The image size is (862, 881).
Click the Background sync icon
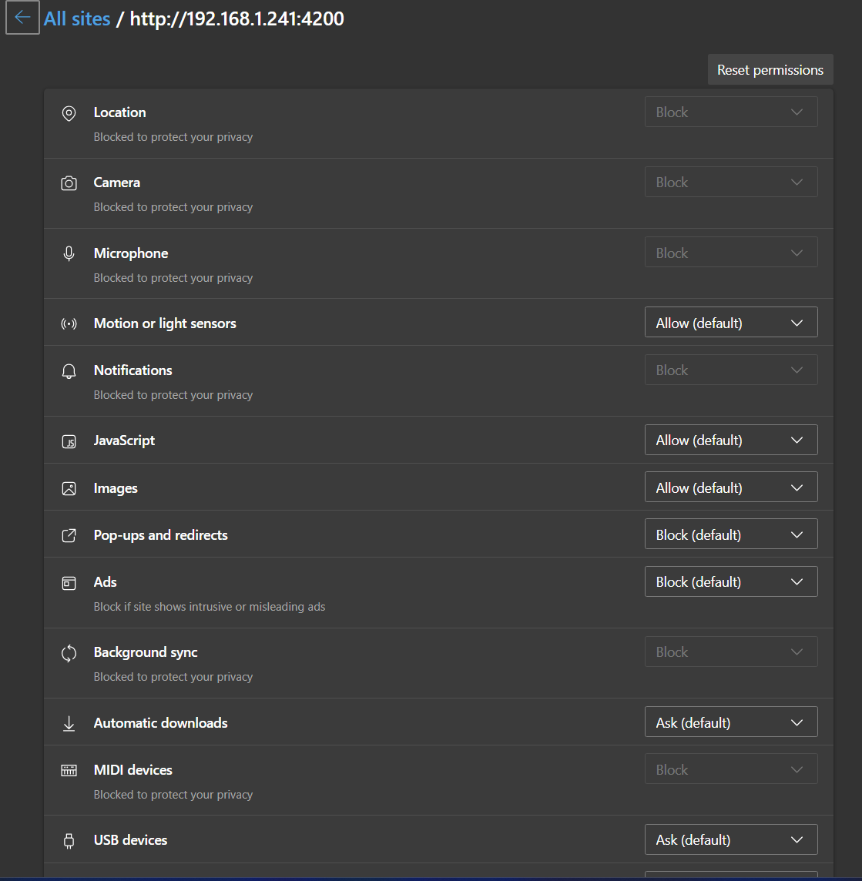69,652
